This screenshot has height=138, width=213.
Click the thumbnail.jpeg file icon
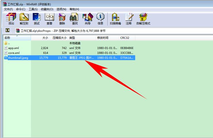[x=6, y=58]
